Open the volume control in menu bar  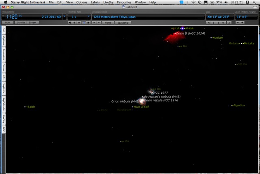(226, 2)
